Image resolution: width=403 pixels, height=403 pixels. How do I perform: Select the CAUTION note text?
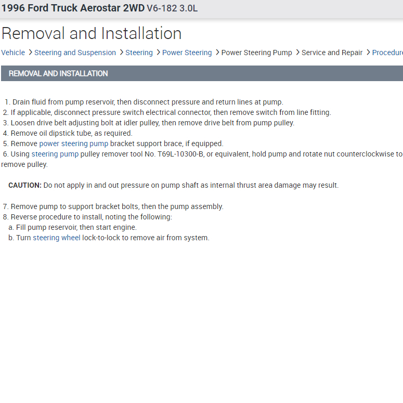click(x=174, y=185)
